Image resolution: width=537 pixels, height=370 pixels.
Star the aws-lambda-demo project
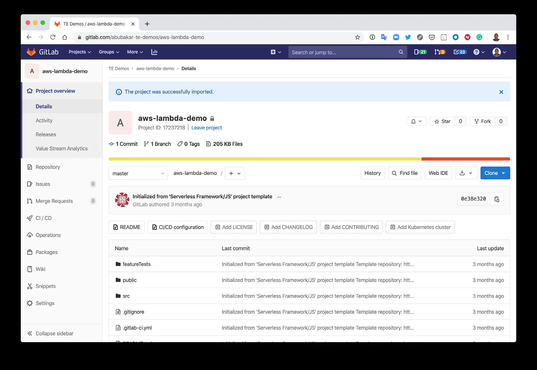click(x=442, y=121)
